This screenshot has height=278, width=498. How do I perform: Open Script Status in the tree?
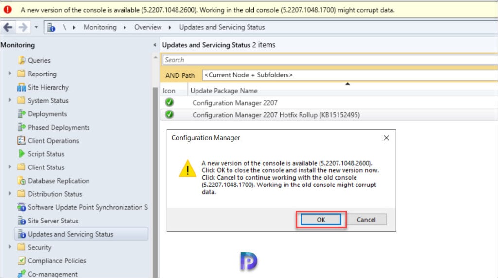pyautogui.click(x=46, y=154)
